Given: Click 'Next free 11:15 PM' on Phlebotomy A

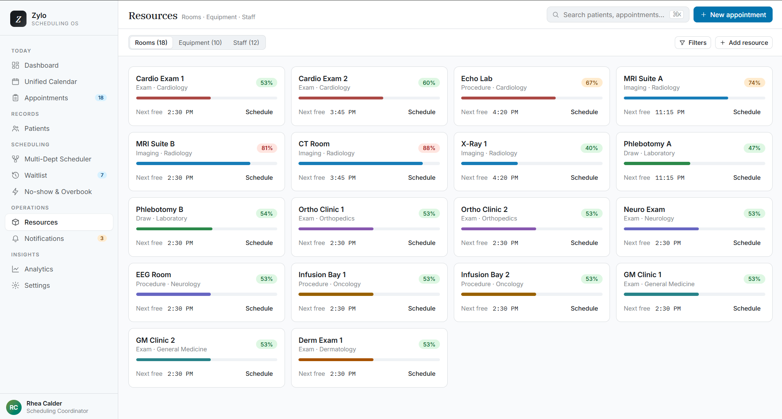Looking at the screenshot, I should point(654,178).
